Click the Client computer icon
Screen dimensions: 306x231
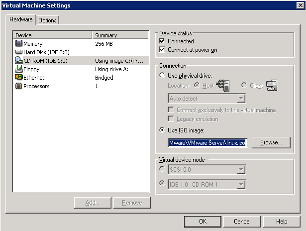point(272,85)
